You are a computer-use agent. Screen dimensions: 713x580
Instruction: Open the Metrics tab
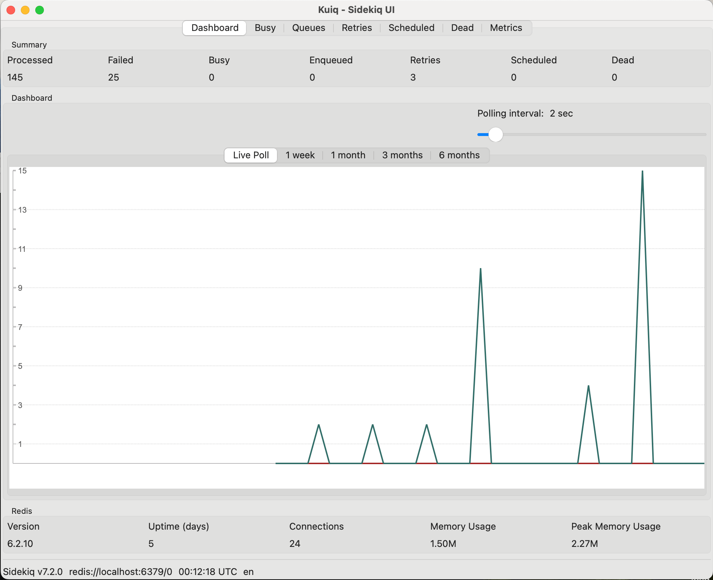(x=506, y=28)
